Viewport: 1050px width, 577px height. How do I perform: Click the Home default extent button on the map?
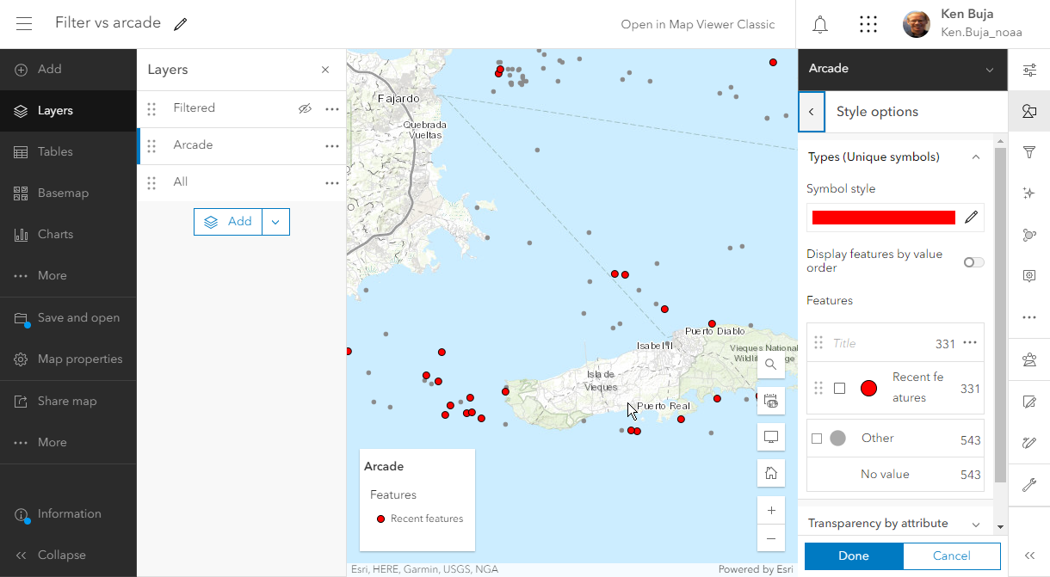(770, 472)
